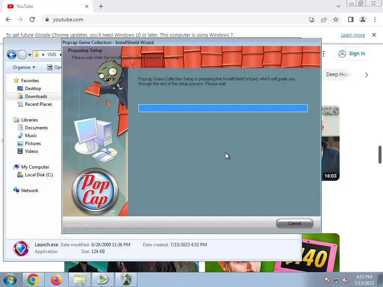Open the YouTube video thumbnail with 16:03 duration
This screenshot has height=287, width=383.
coord(331,143)
